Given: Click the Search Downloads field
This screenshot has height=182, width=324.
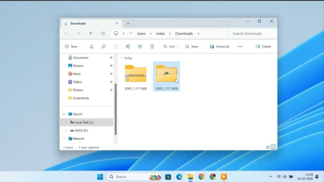Looking at the screenshot, I should (x=253, y=33).
